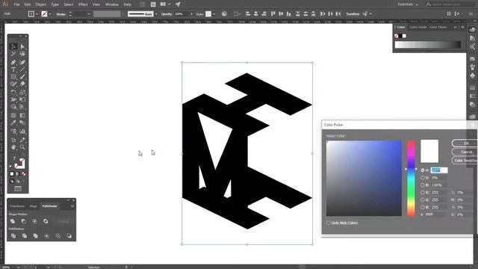The image size is (478, 269).
Task: Select the Hand tool
Action: pos(13,147)
